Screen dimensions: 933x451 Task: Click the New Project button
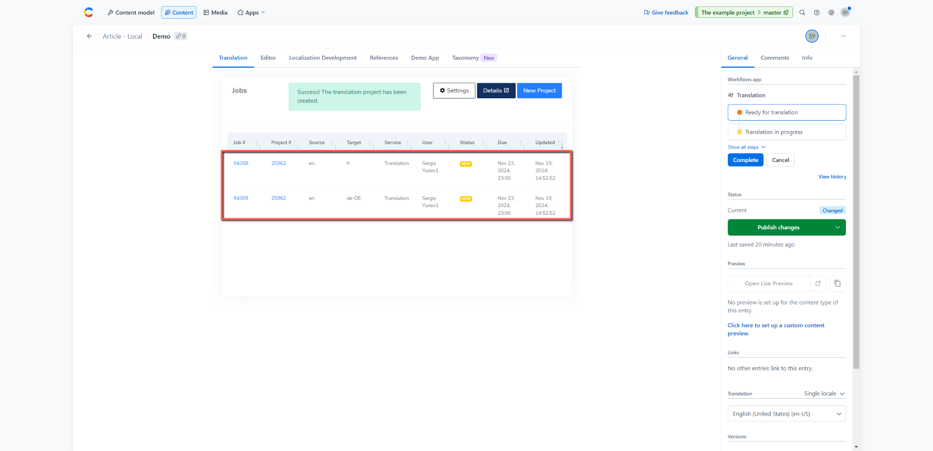(539, 91)
